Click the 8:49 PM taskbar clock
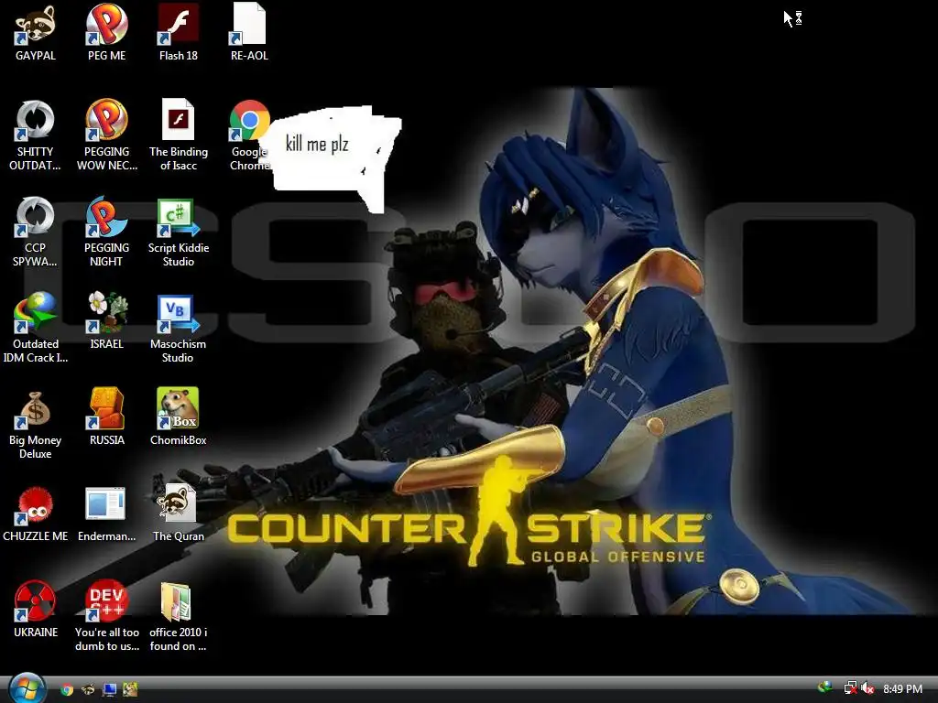The height and width of the screenshot is (703, 938). (902, 688)
